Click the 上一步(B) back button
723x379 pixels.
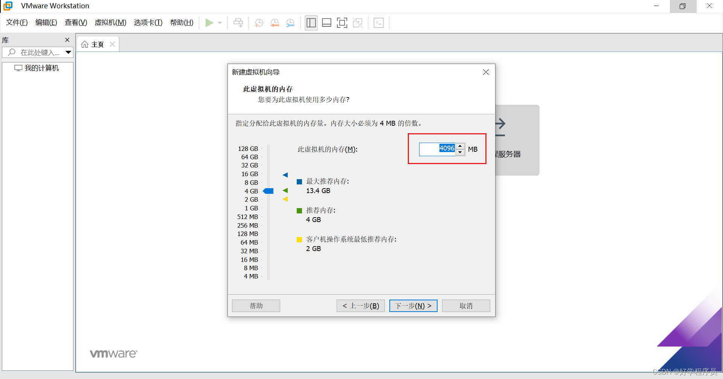tap(361, 306)
